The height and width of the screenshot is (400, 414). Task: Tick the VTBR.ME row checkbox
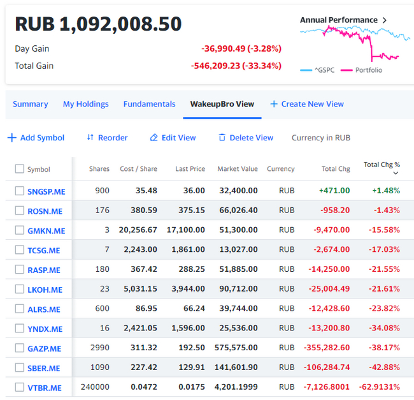[20, 387]
